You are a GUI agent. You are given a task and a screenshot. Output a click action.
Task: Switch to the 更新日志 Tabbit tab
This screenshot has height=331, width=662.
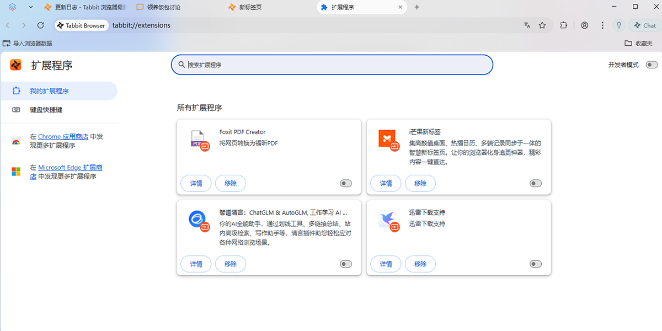pos(85,7)
